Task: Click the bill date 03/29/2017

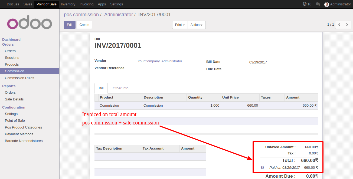Action: [258, 62]
